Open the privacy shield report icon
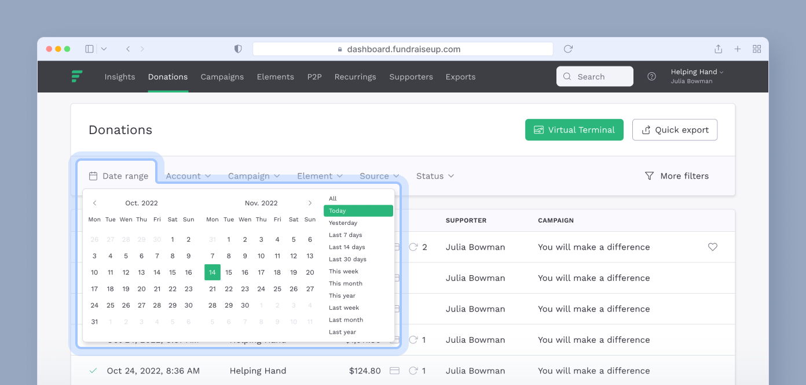 238,49
